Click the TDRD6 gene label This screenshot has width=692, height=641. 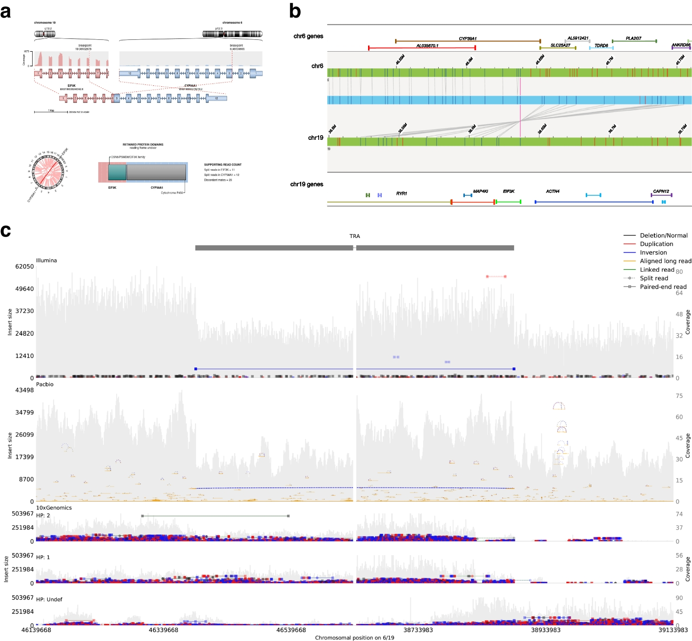601,46
